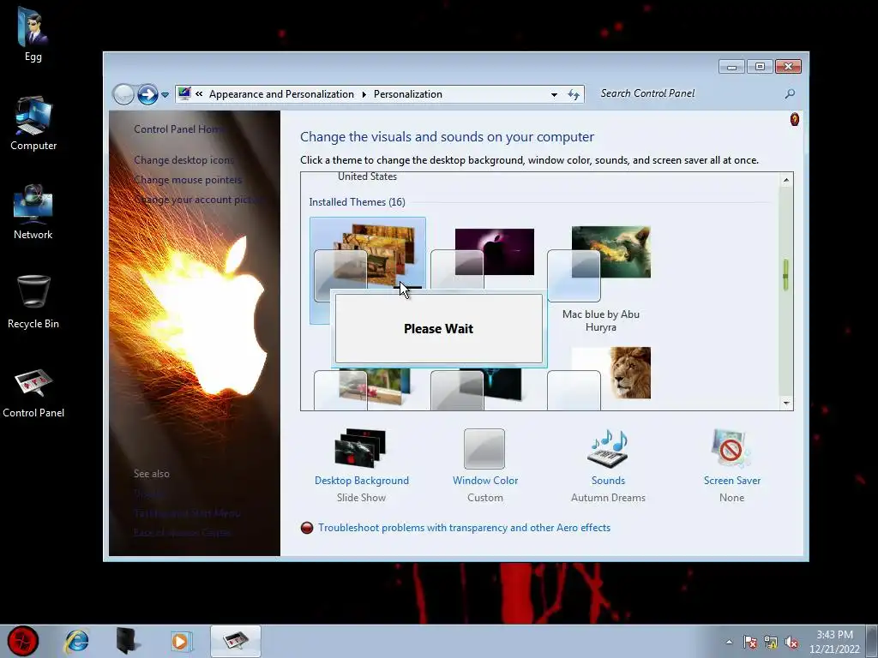Click the Window Color link text

[x=485, y=481]
